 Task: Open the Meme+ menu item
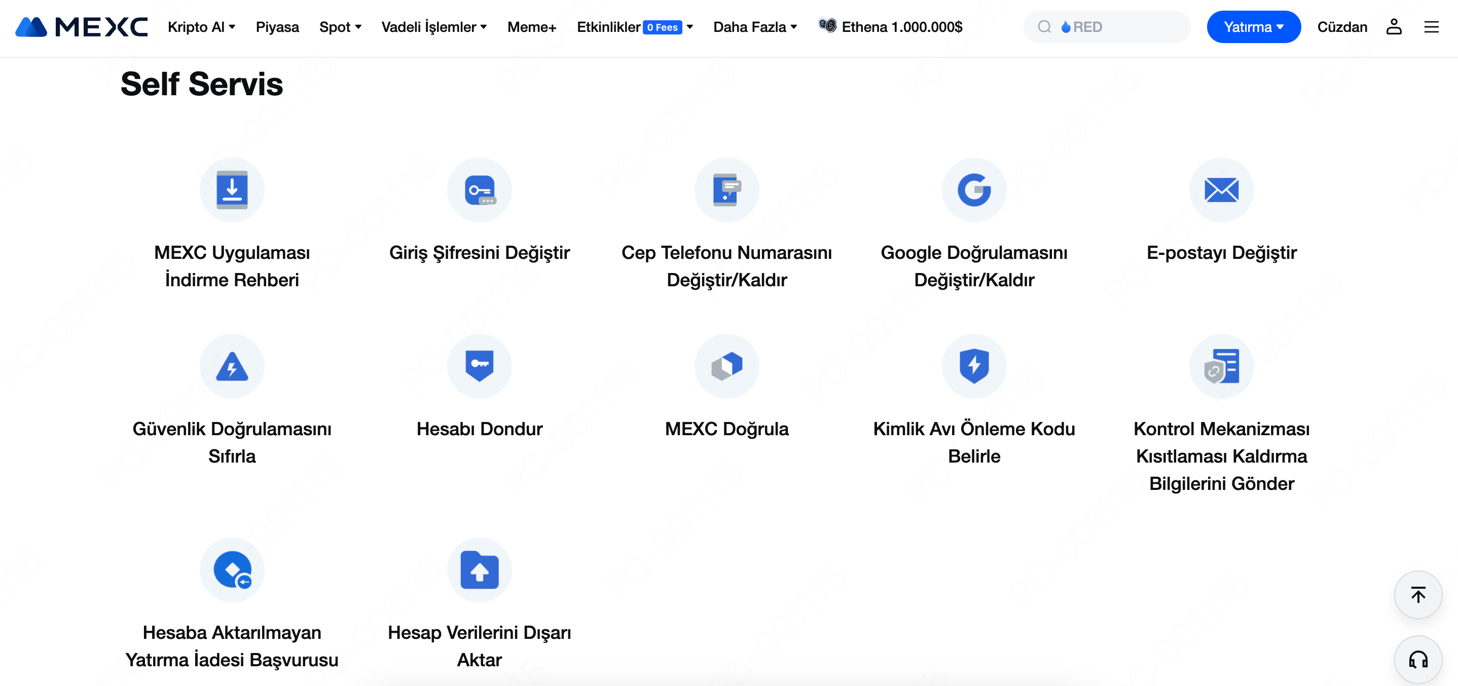tap(531, 26)
